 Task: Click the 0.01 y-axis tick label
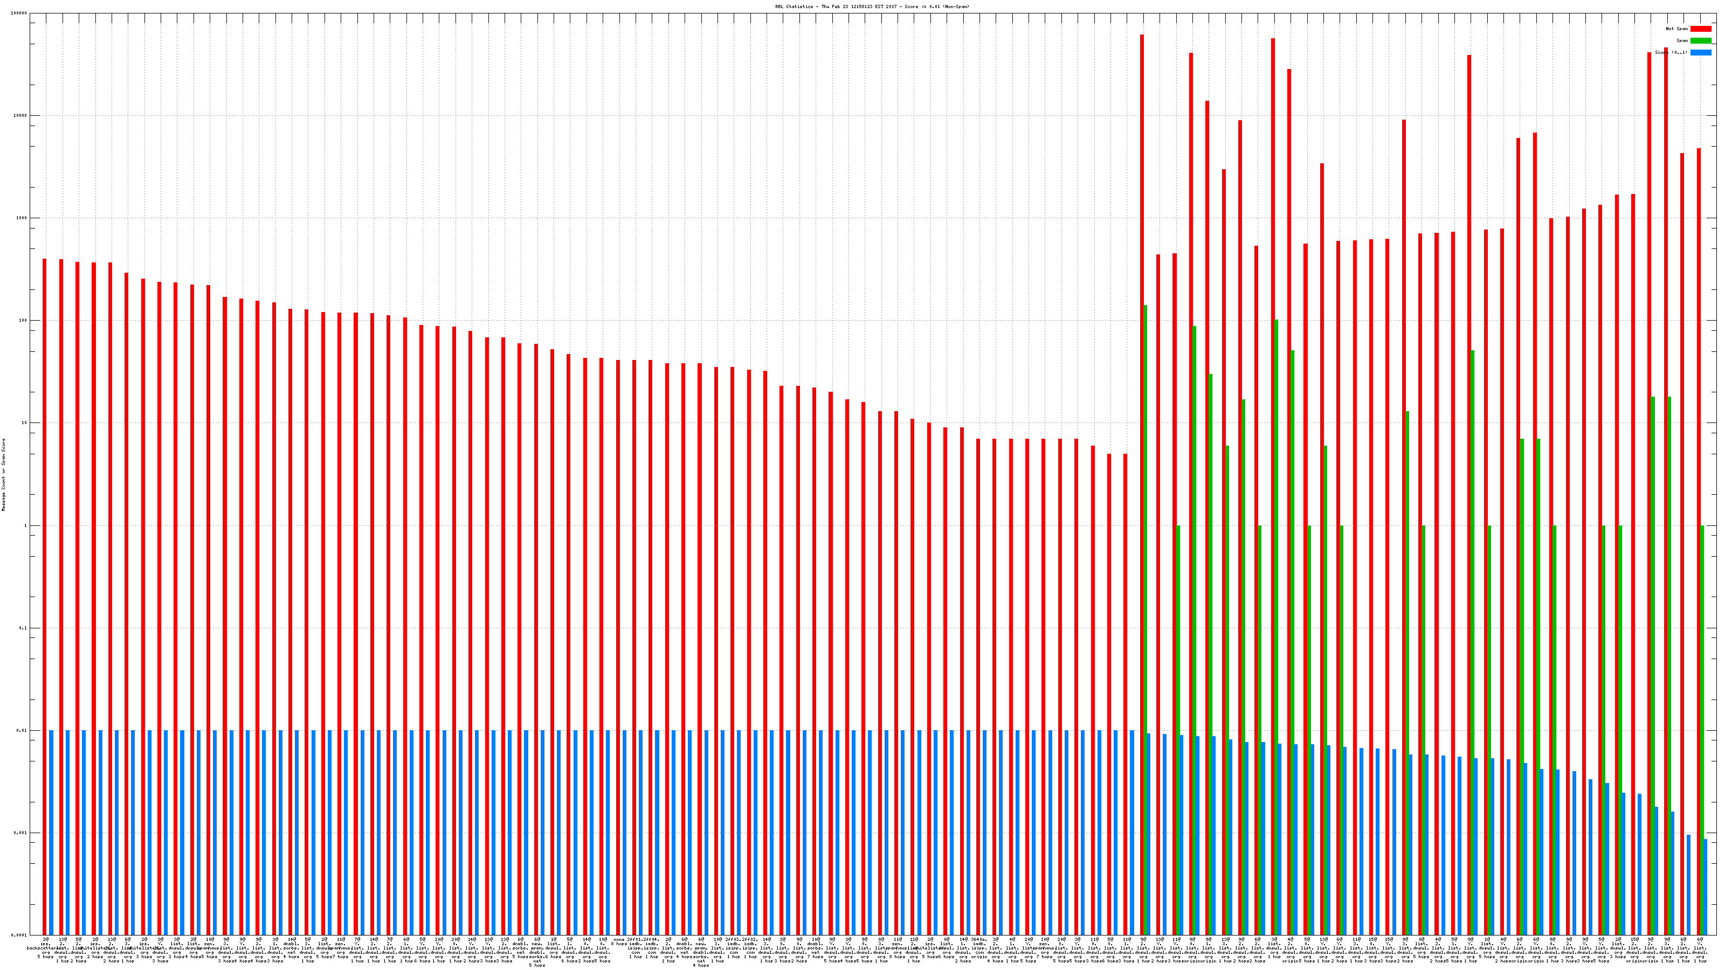point(22,730)
